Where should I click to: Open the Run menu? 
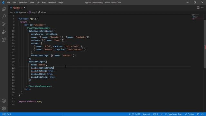click(x=44, y=3)
